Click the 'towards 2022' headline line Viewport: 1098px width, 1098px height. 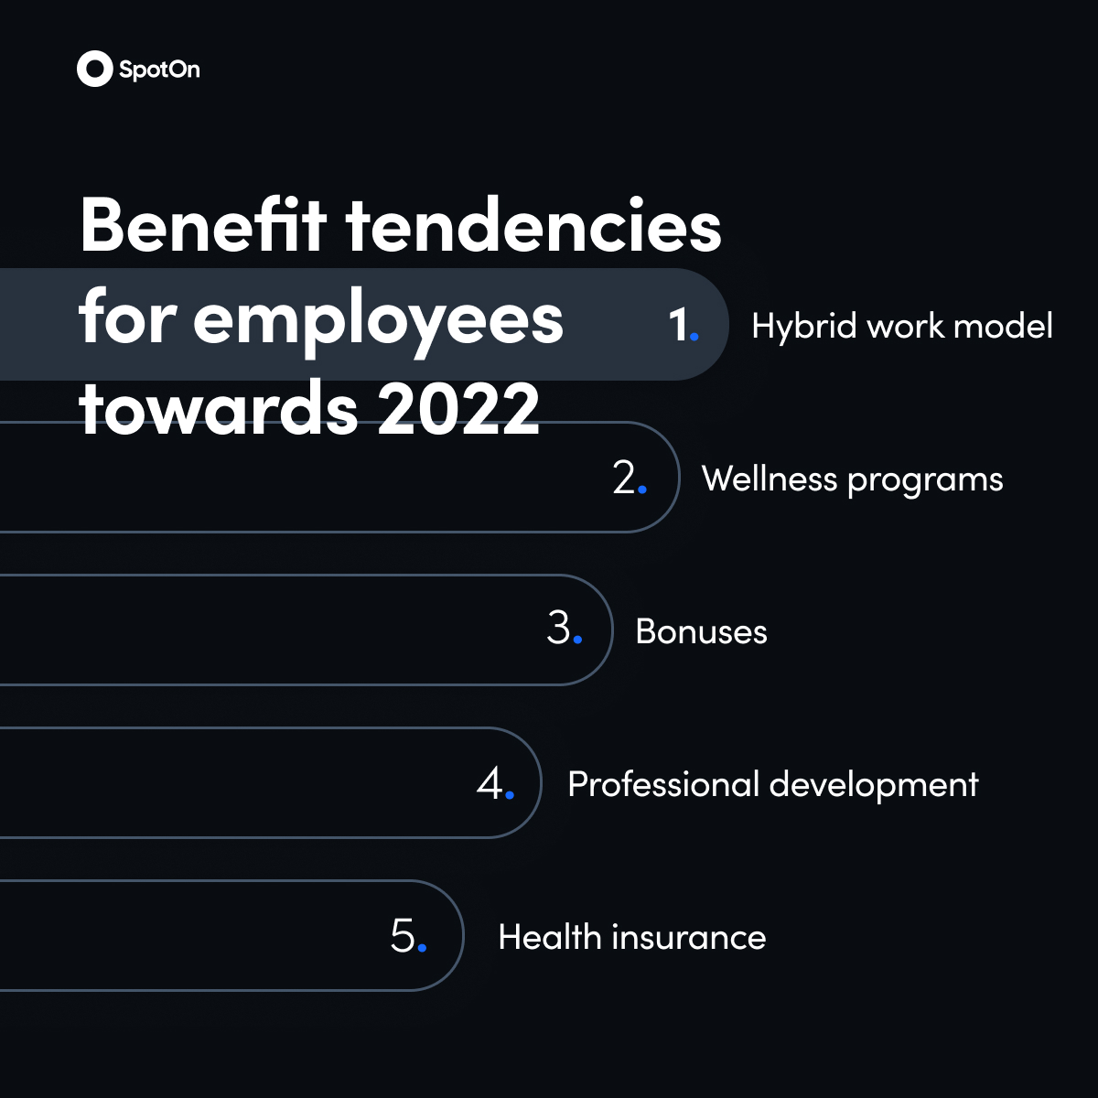310,408
